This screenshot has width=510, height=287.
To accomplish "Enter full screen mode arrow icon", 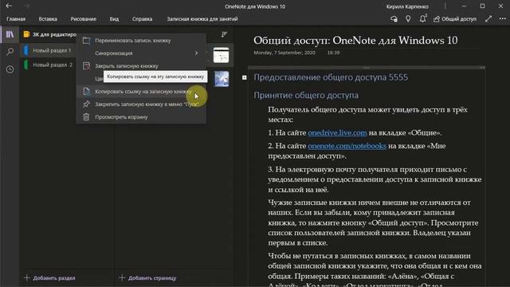I will click(x=488, y=19).
